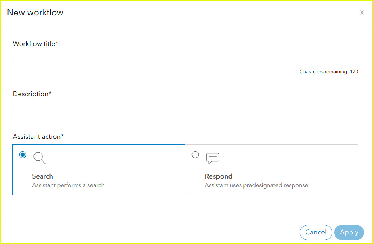Click the bold Respond option heading
Image resolution: width=373 pixels, height=244 pixels.
[x=219, y=176]
